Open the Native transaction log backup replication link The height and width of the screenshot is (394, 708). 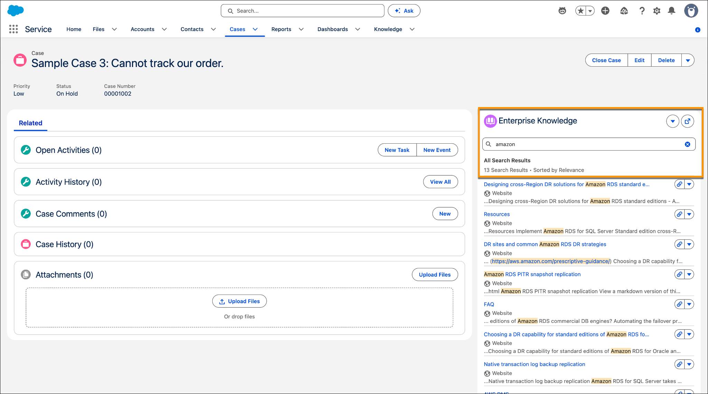[534, 364]
